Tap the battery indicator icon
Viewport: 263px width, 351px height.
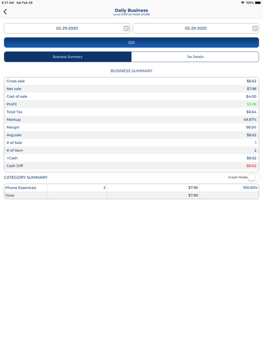(x=258, y=3)
